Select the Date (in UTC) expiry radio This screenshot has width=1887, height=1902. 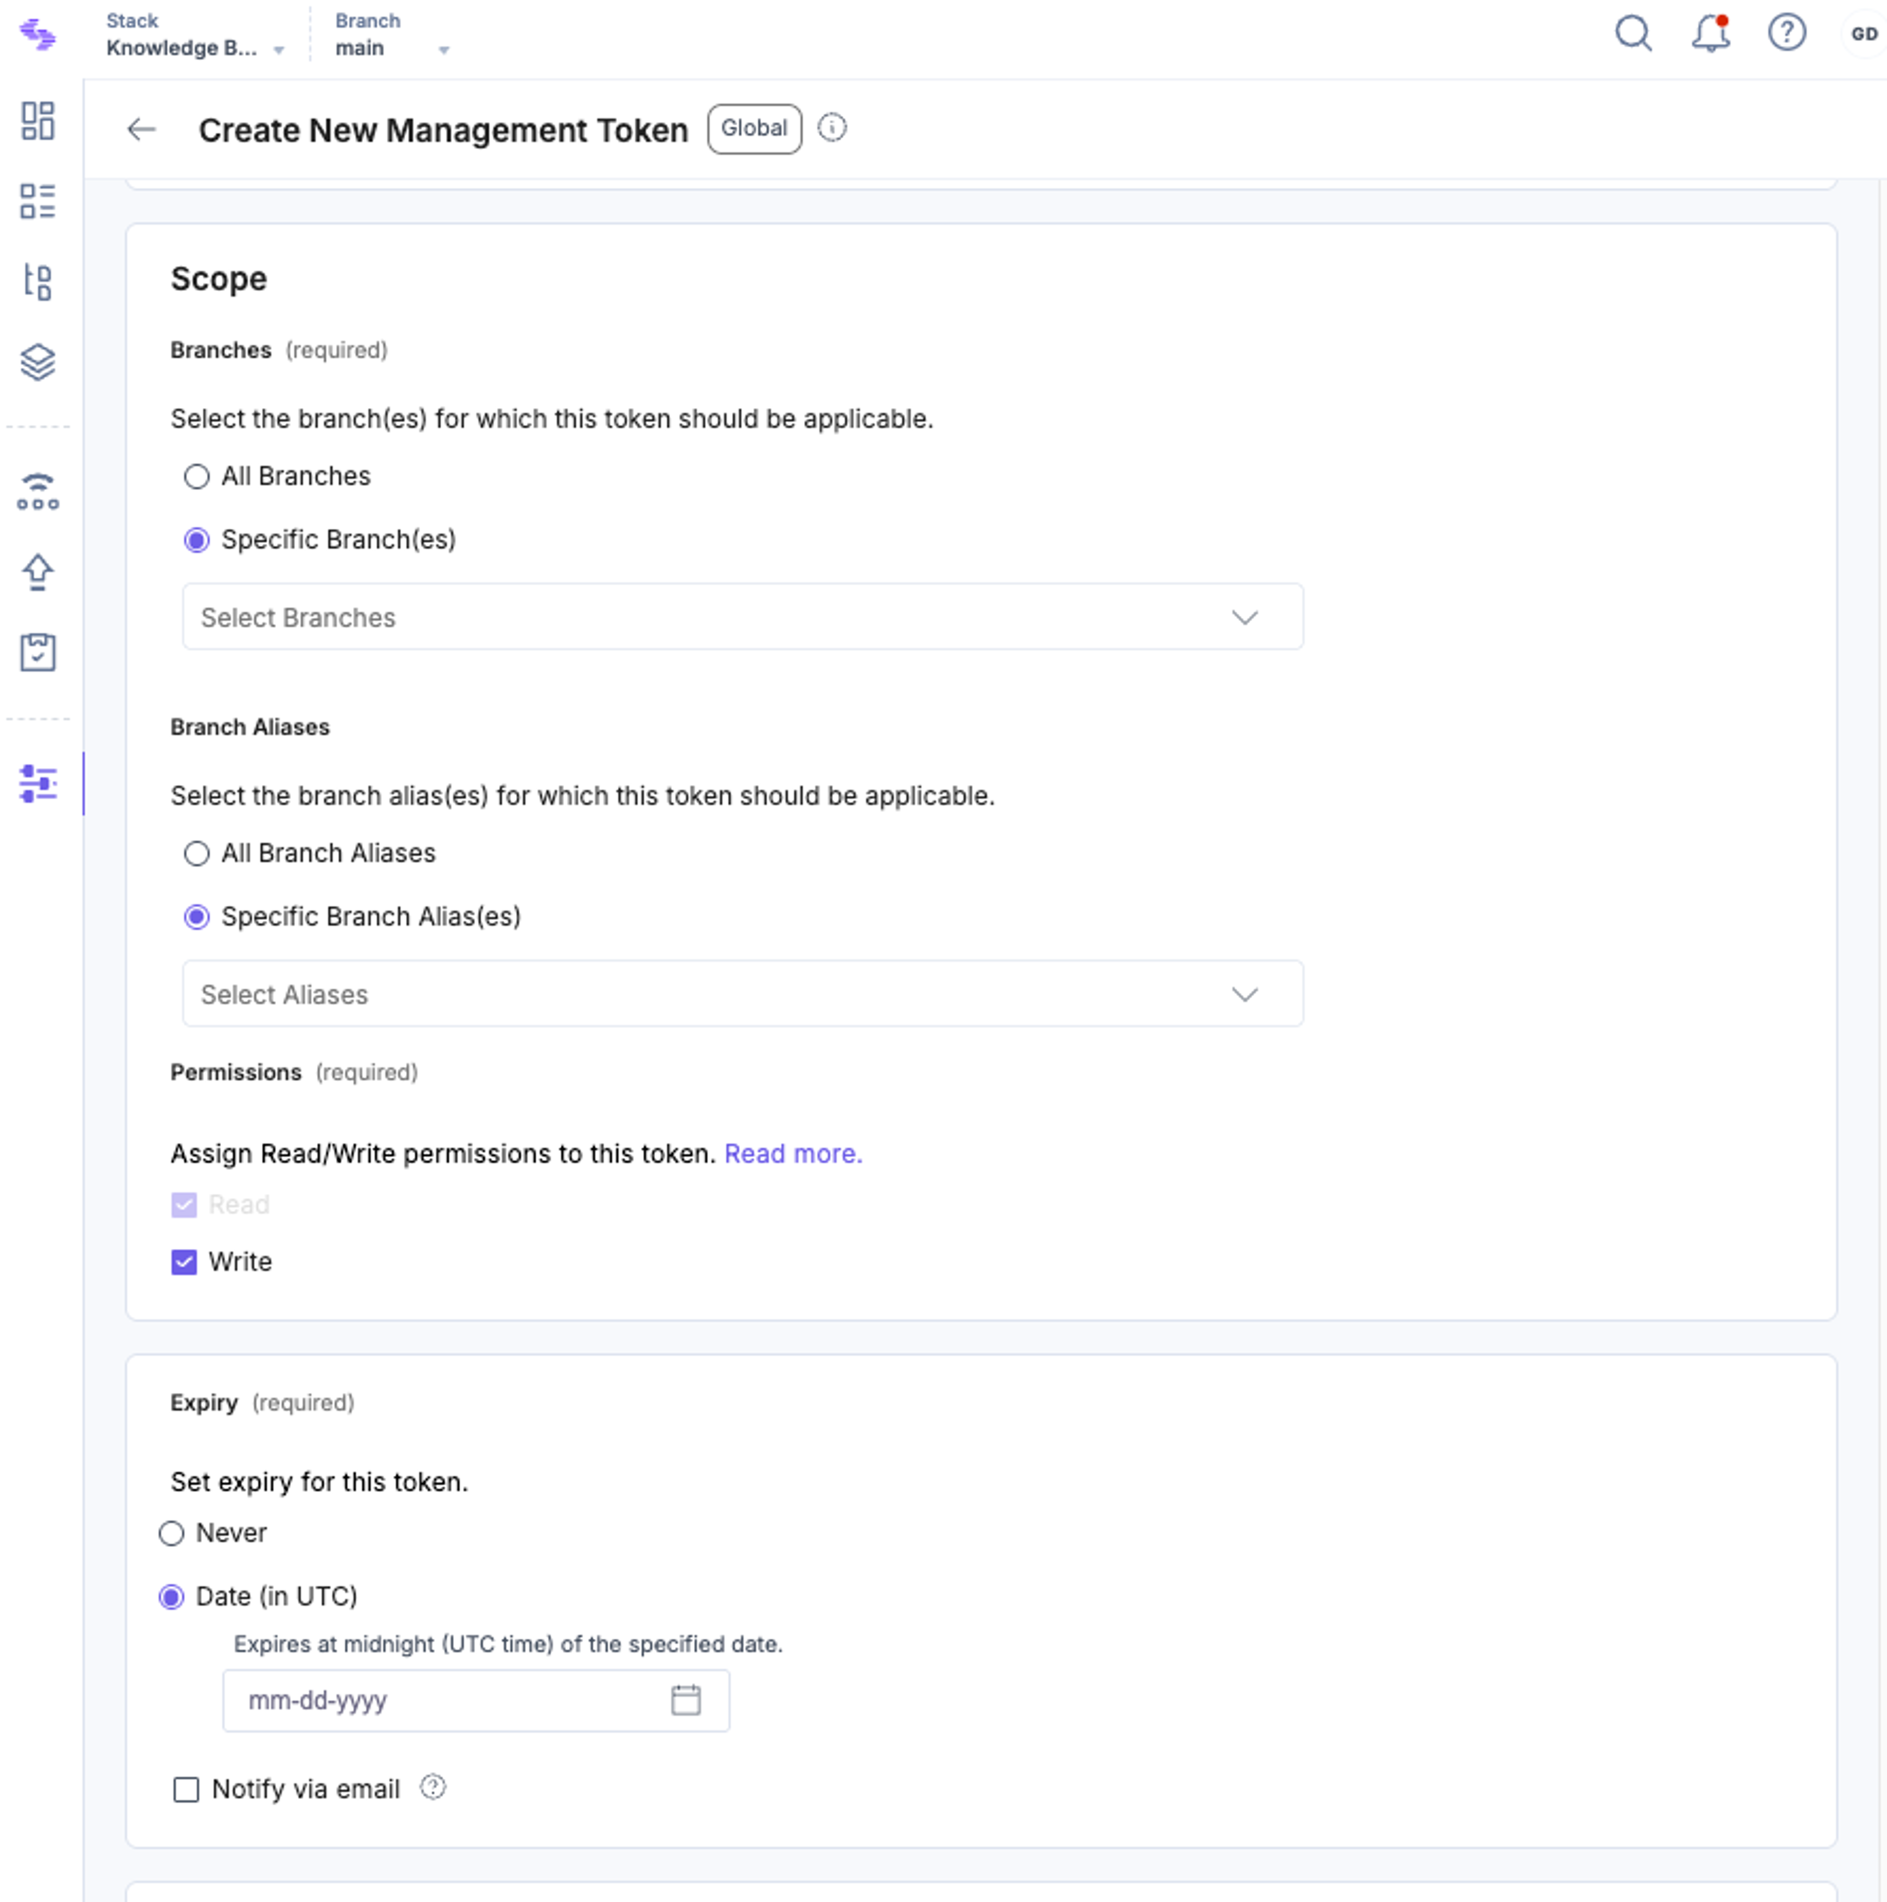(172, 1597)
